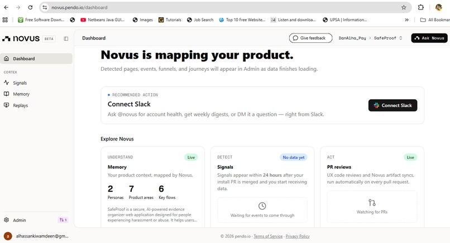Select DanAlha_Pay in the breadcrumb
The width and height of the screenshot is (450, 243).
tap(352, 38)
